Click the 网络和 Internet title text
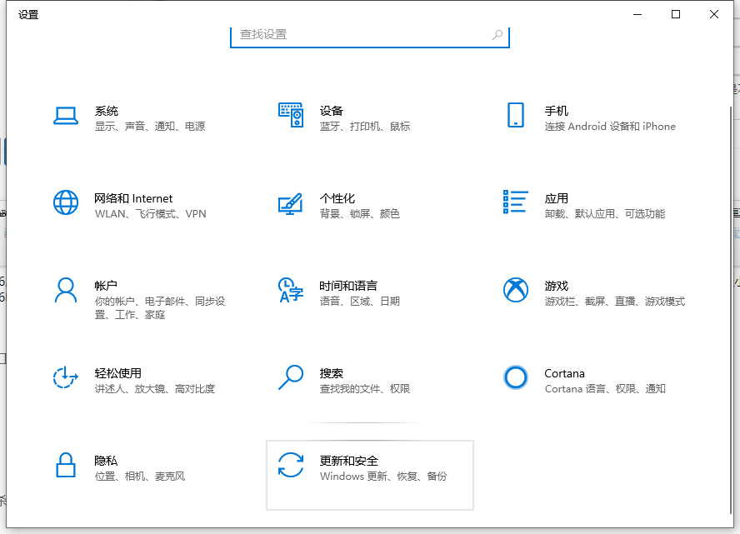Viewport: 740px width, 534px height. point(133,198)
